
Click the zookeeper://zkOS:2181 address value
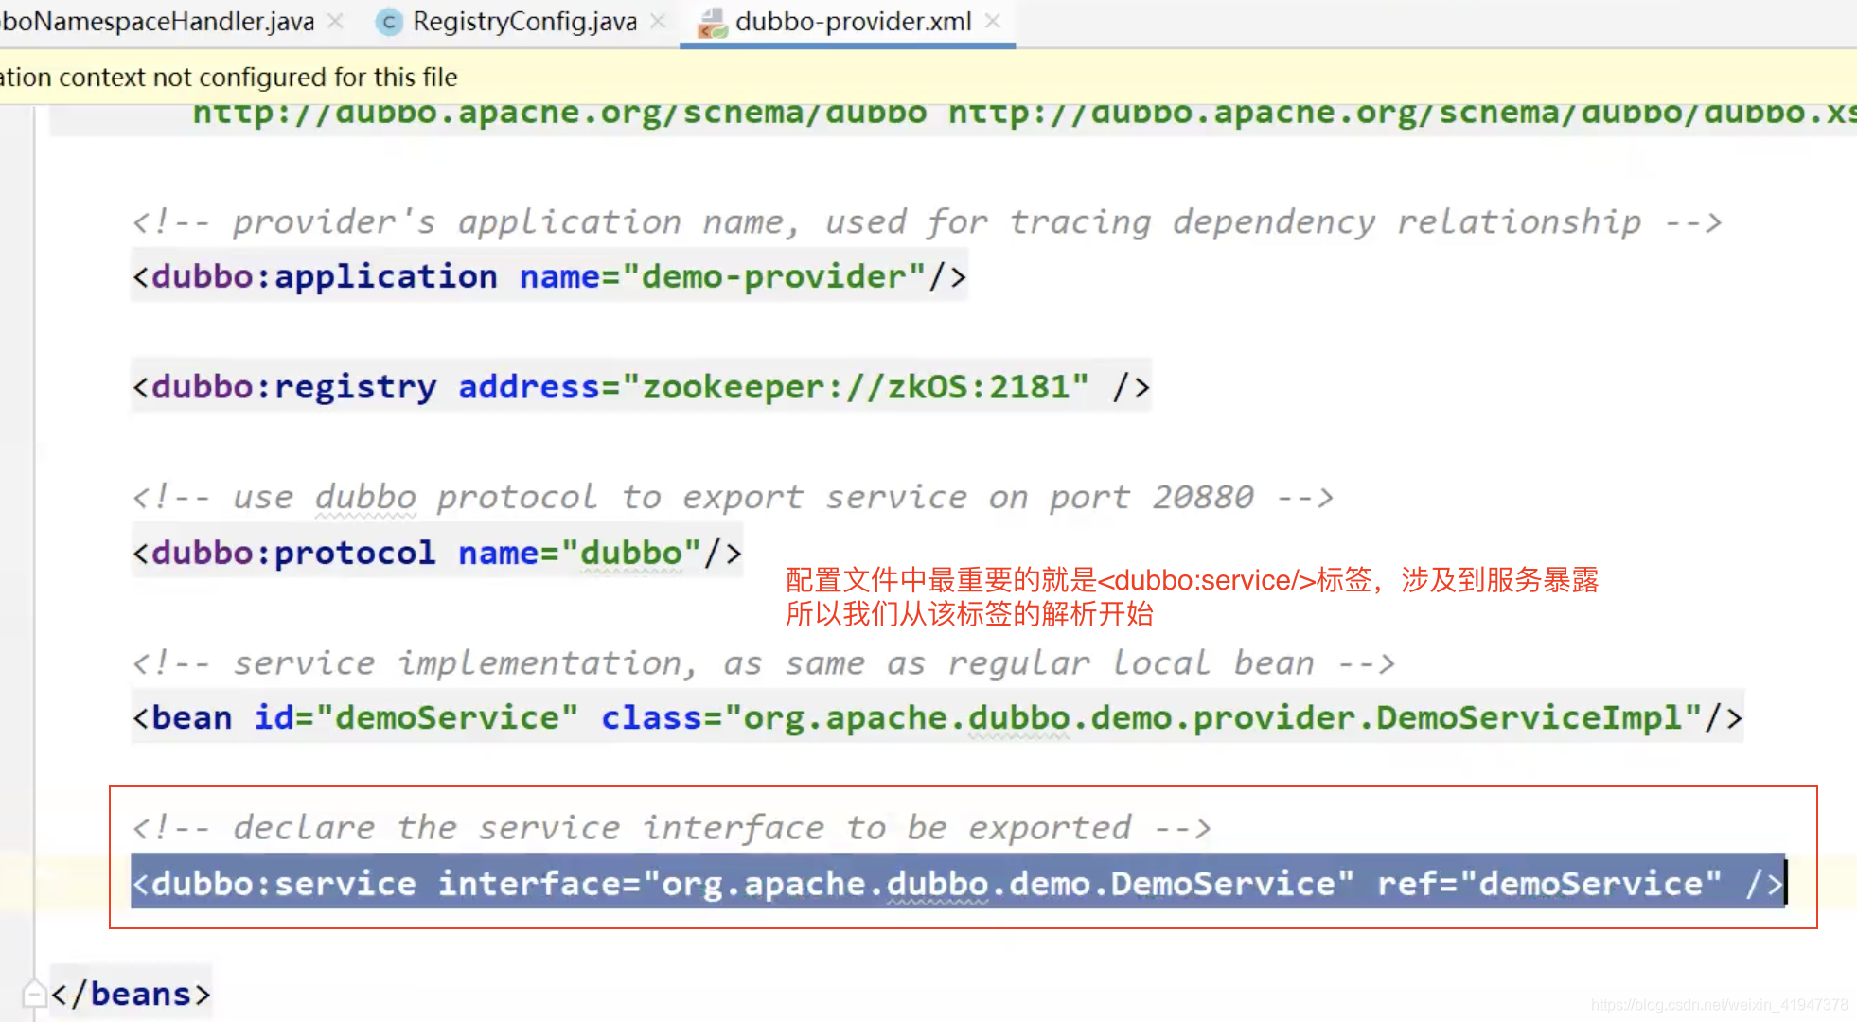(856, 386)
